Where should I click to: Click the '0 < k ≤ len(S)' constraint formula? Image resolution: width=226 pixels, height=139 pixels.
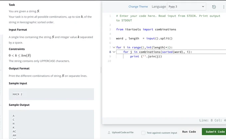[20, 55]
